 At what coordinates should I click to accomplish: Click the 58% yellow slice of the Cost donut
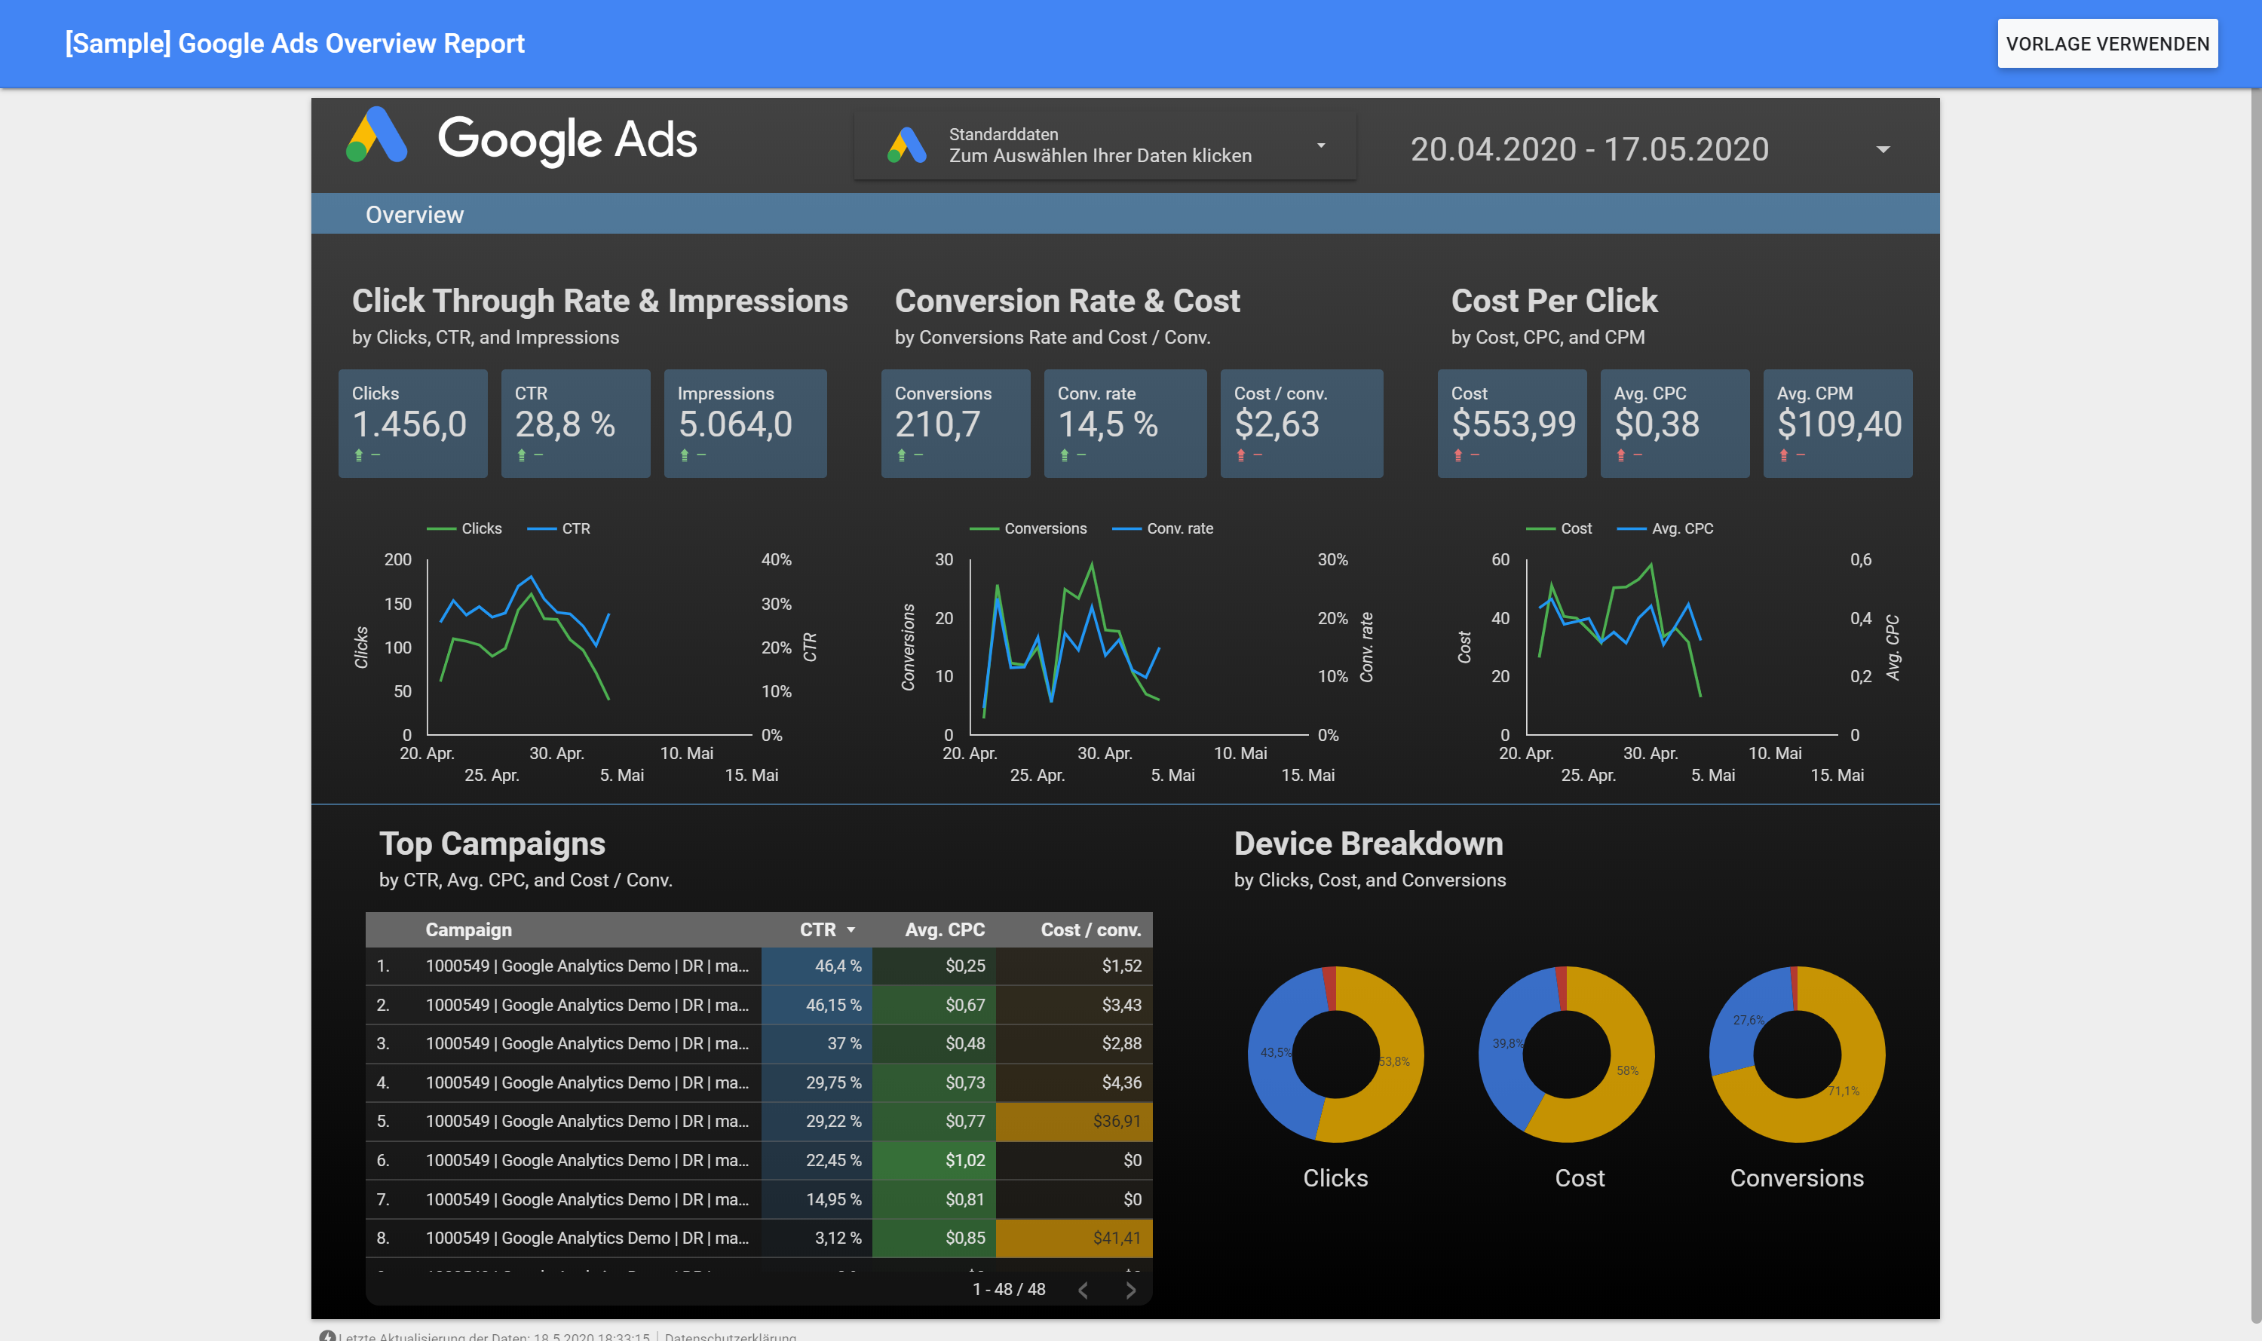click(1626, 1071)
